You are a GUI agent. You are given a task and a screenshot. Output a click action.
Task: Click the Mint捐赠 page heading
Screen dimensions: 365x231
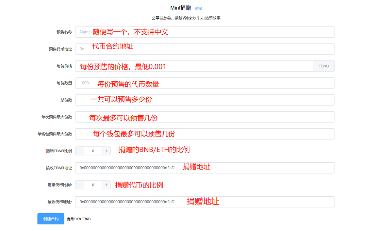point(181,8)
